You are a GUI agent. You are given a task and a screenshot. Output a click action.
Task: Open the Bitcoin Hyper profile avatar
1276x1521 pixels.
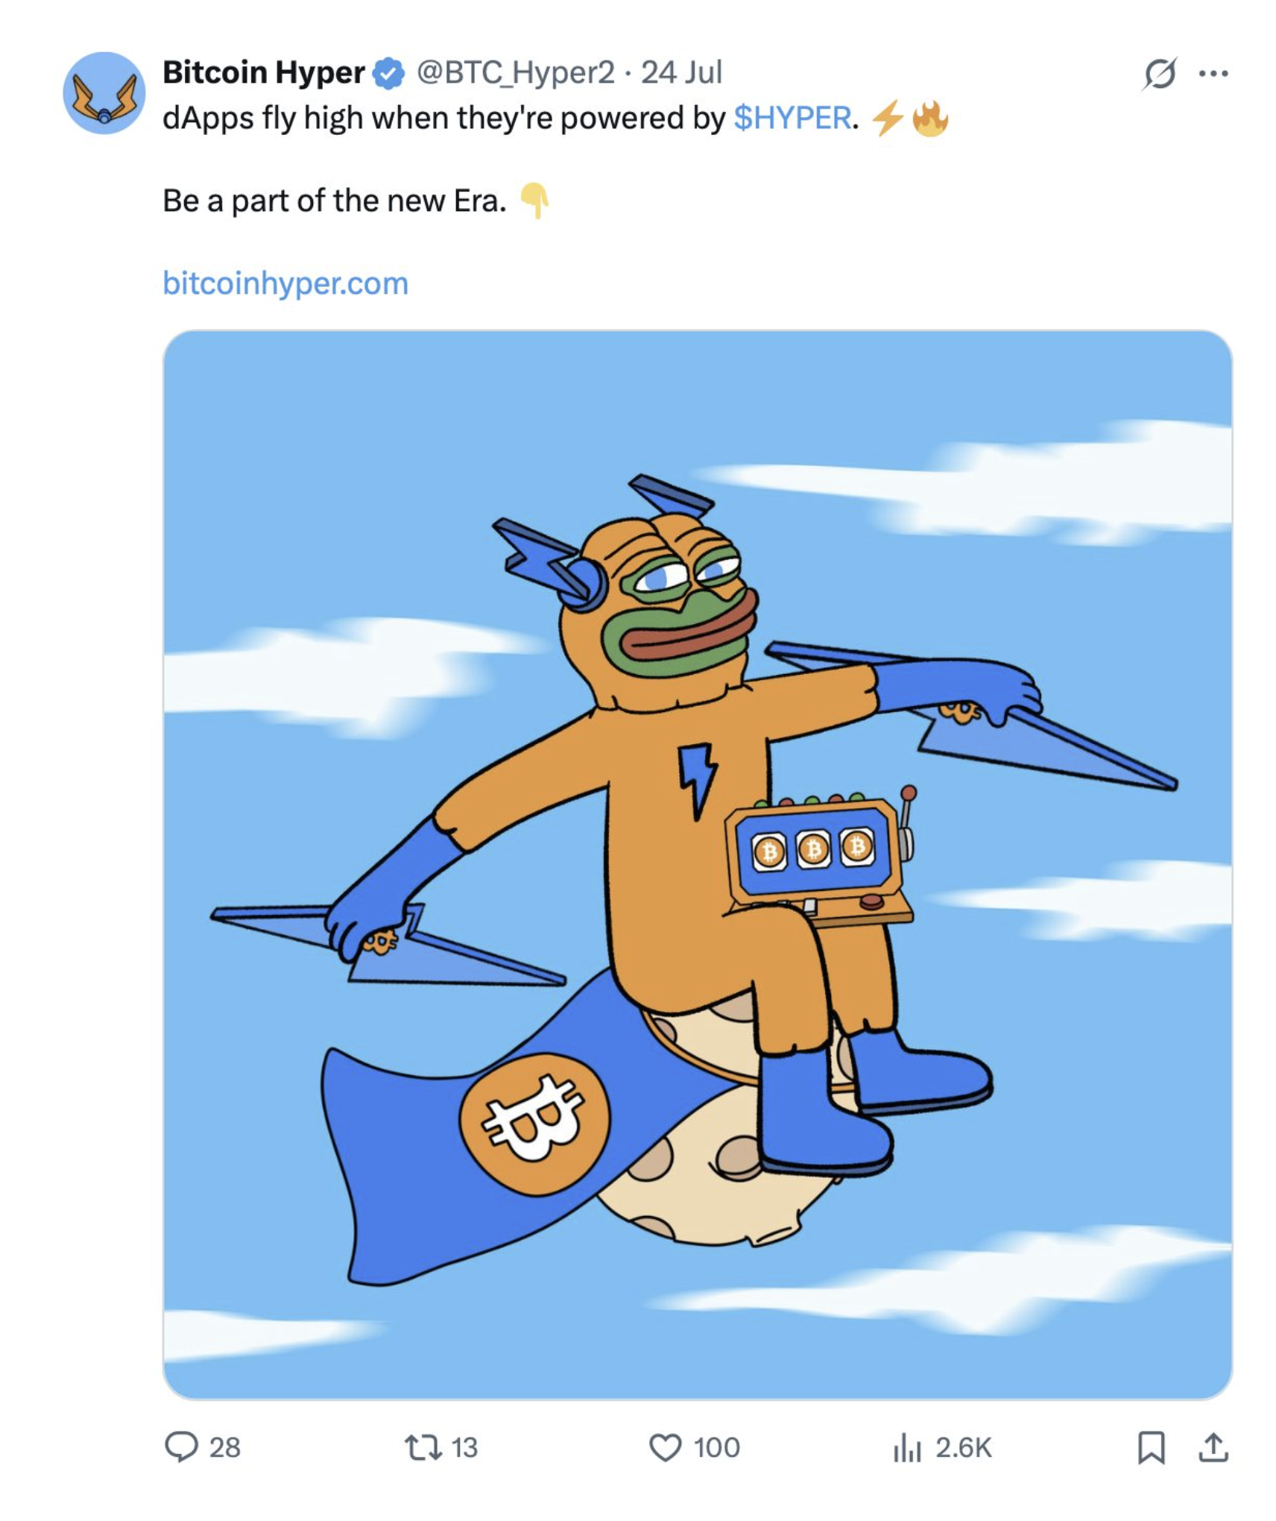[x=104, y=92]
